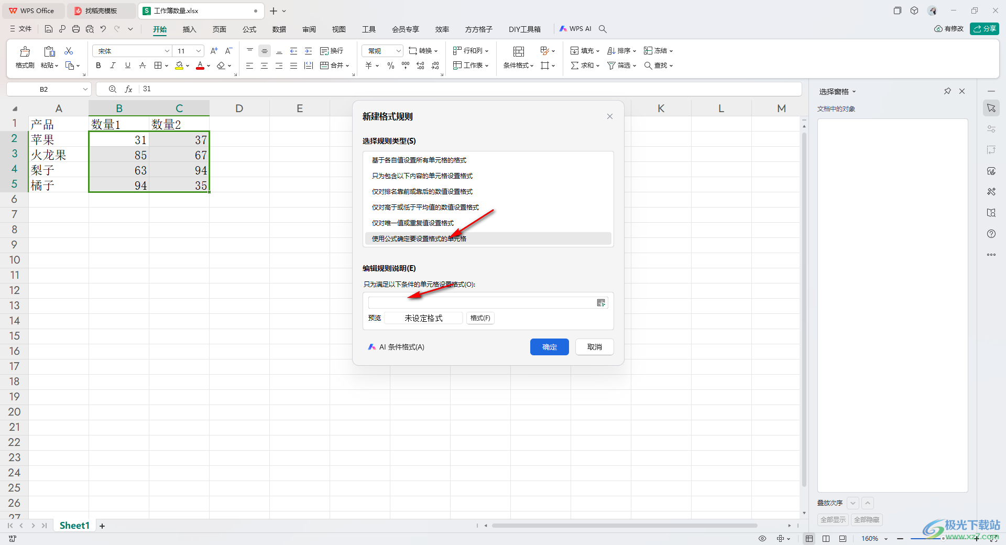This screenshot has width=1006, height=545.
Task: Close the 新建格式规则 dialog
Action: 610,116
